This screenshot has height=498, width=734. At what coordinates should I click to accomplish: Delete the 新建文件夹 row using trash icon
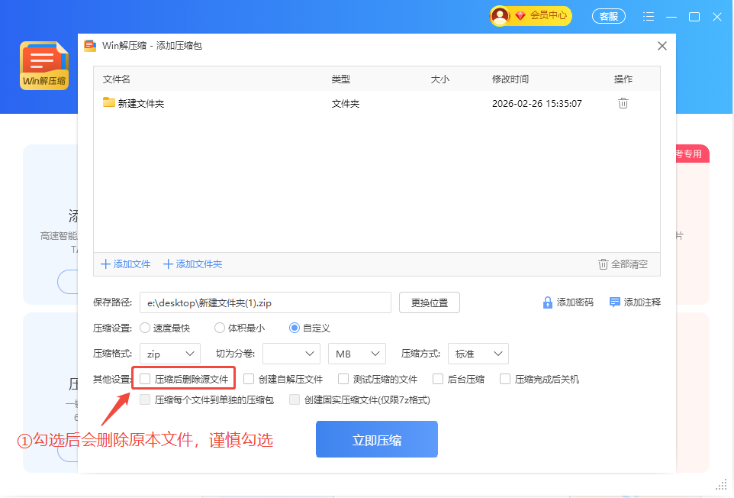coord(623,103)
